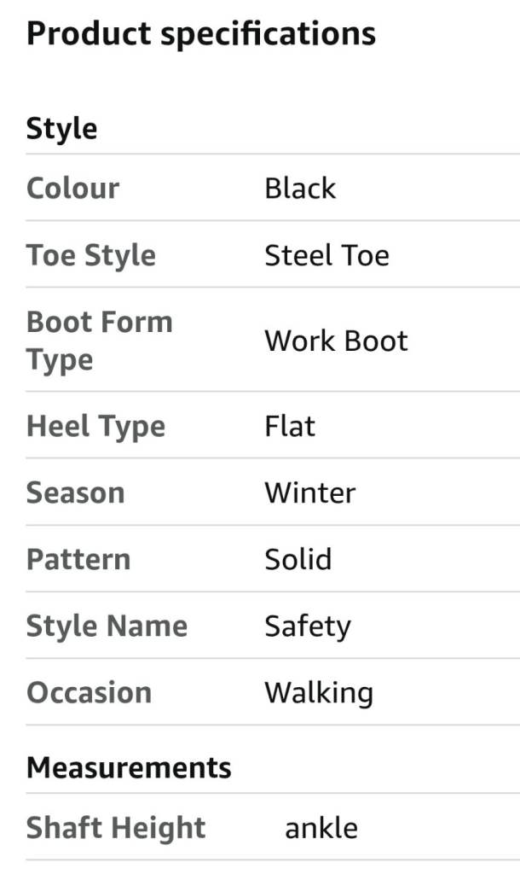
Task: Click the Toe Style label
Action: point(91,255)
